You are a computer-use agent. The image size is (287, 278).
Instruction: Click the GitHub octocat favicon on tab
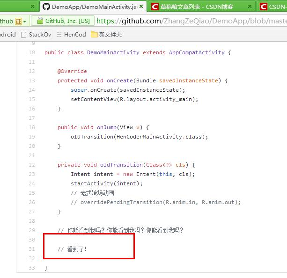coord(46,7)
